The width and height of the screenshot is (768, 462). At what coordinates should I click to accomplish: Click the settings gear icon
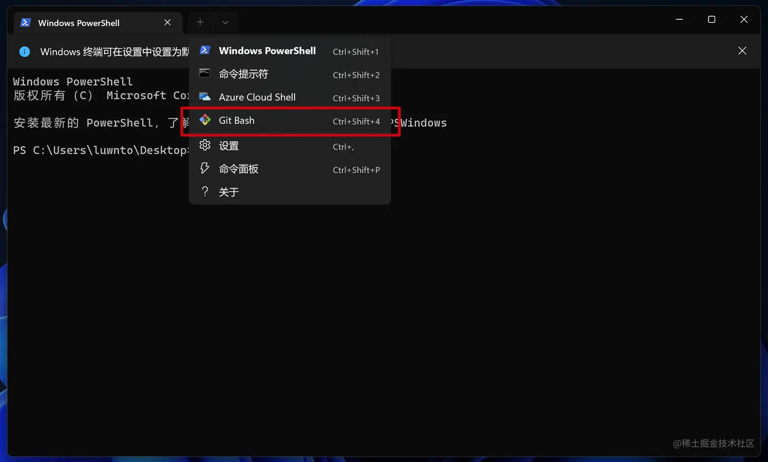(205, 145)
